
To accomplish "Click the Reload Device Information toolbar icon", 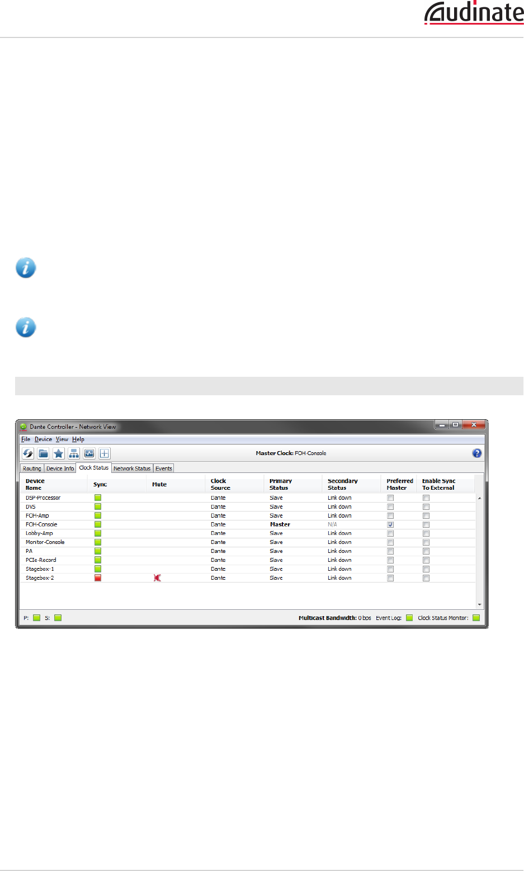I will pyautogui.click(x=28, y=453).
